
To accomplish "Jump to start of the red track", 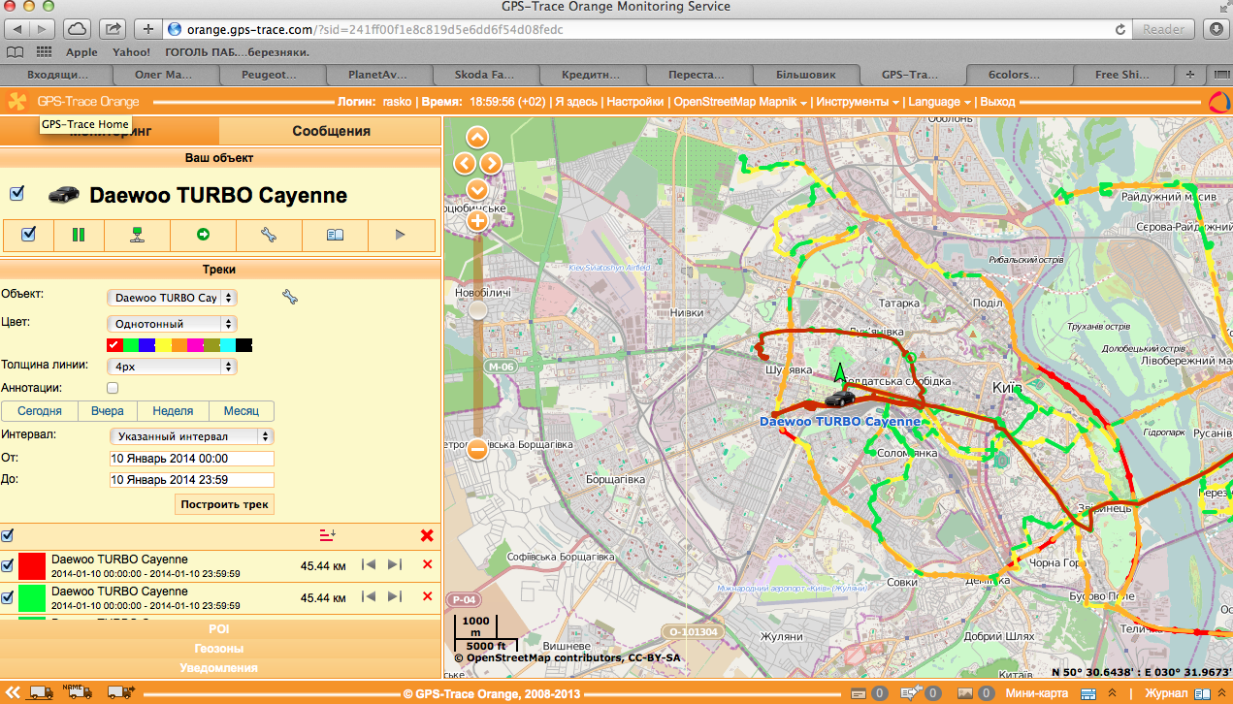I will click(368, 565).
